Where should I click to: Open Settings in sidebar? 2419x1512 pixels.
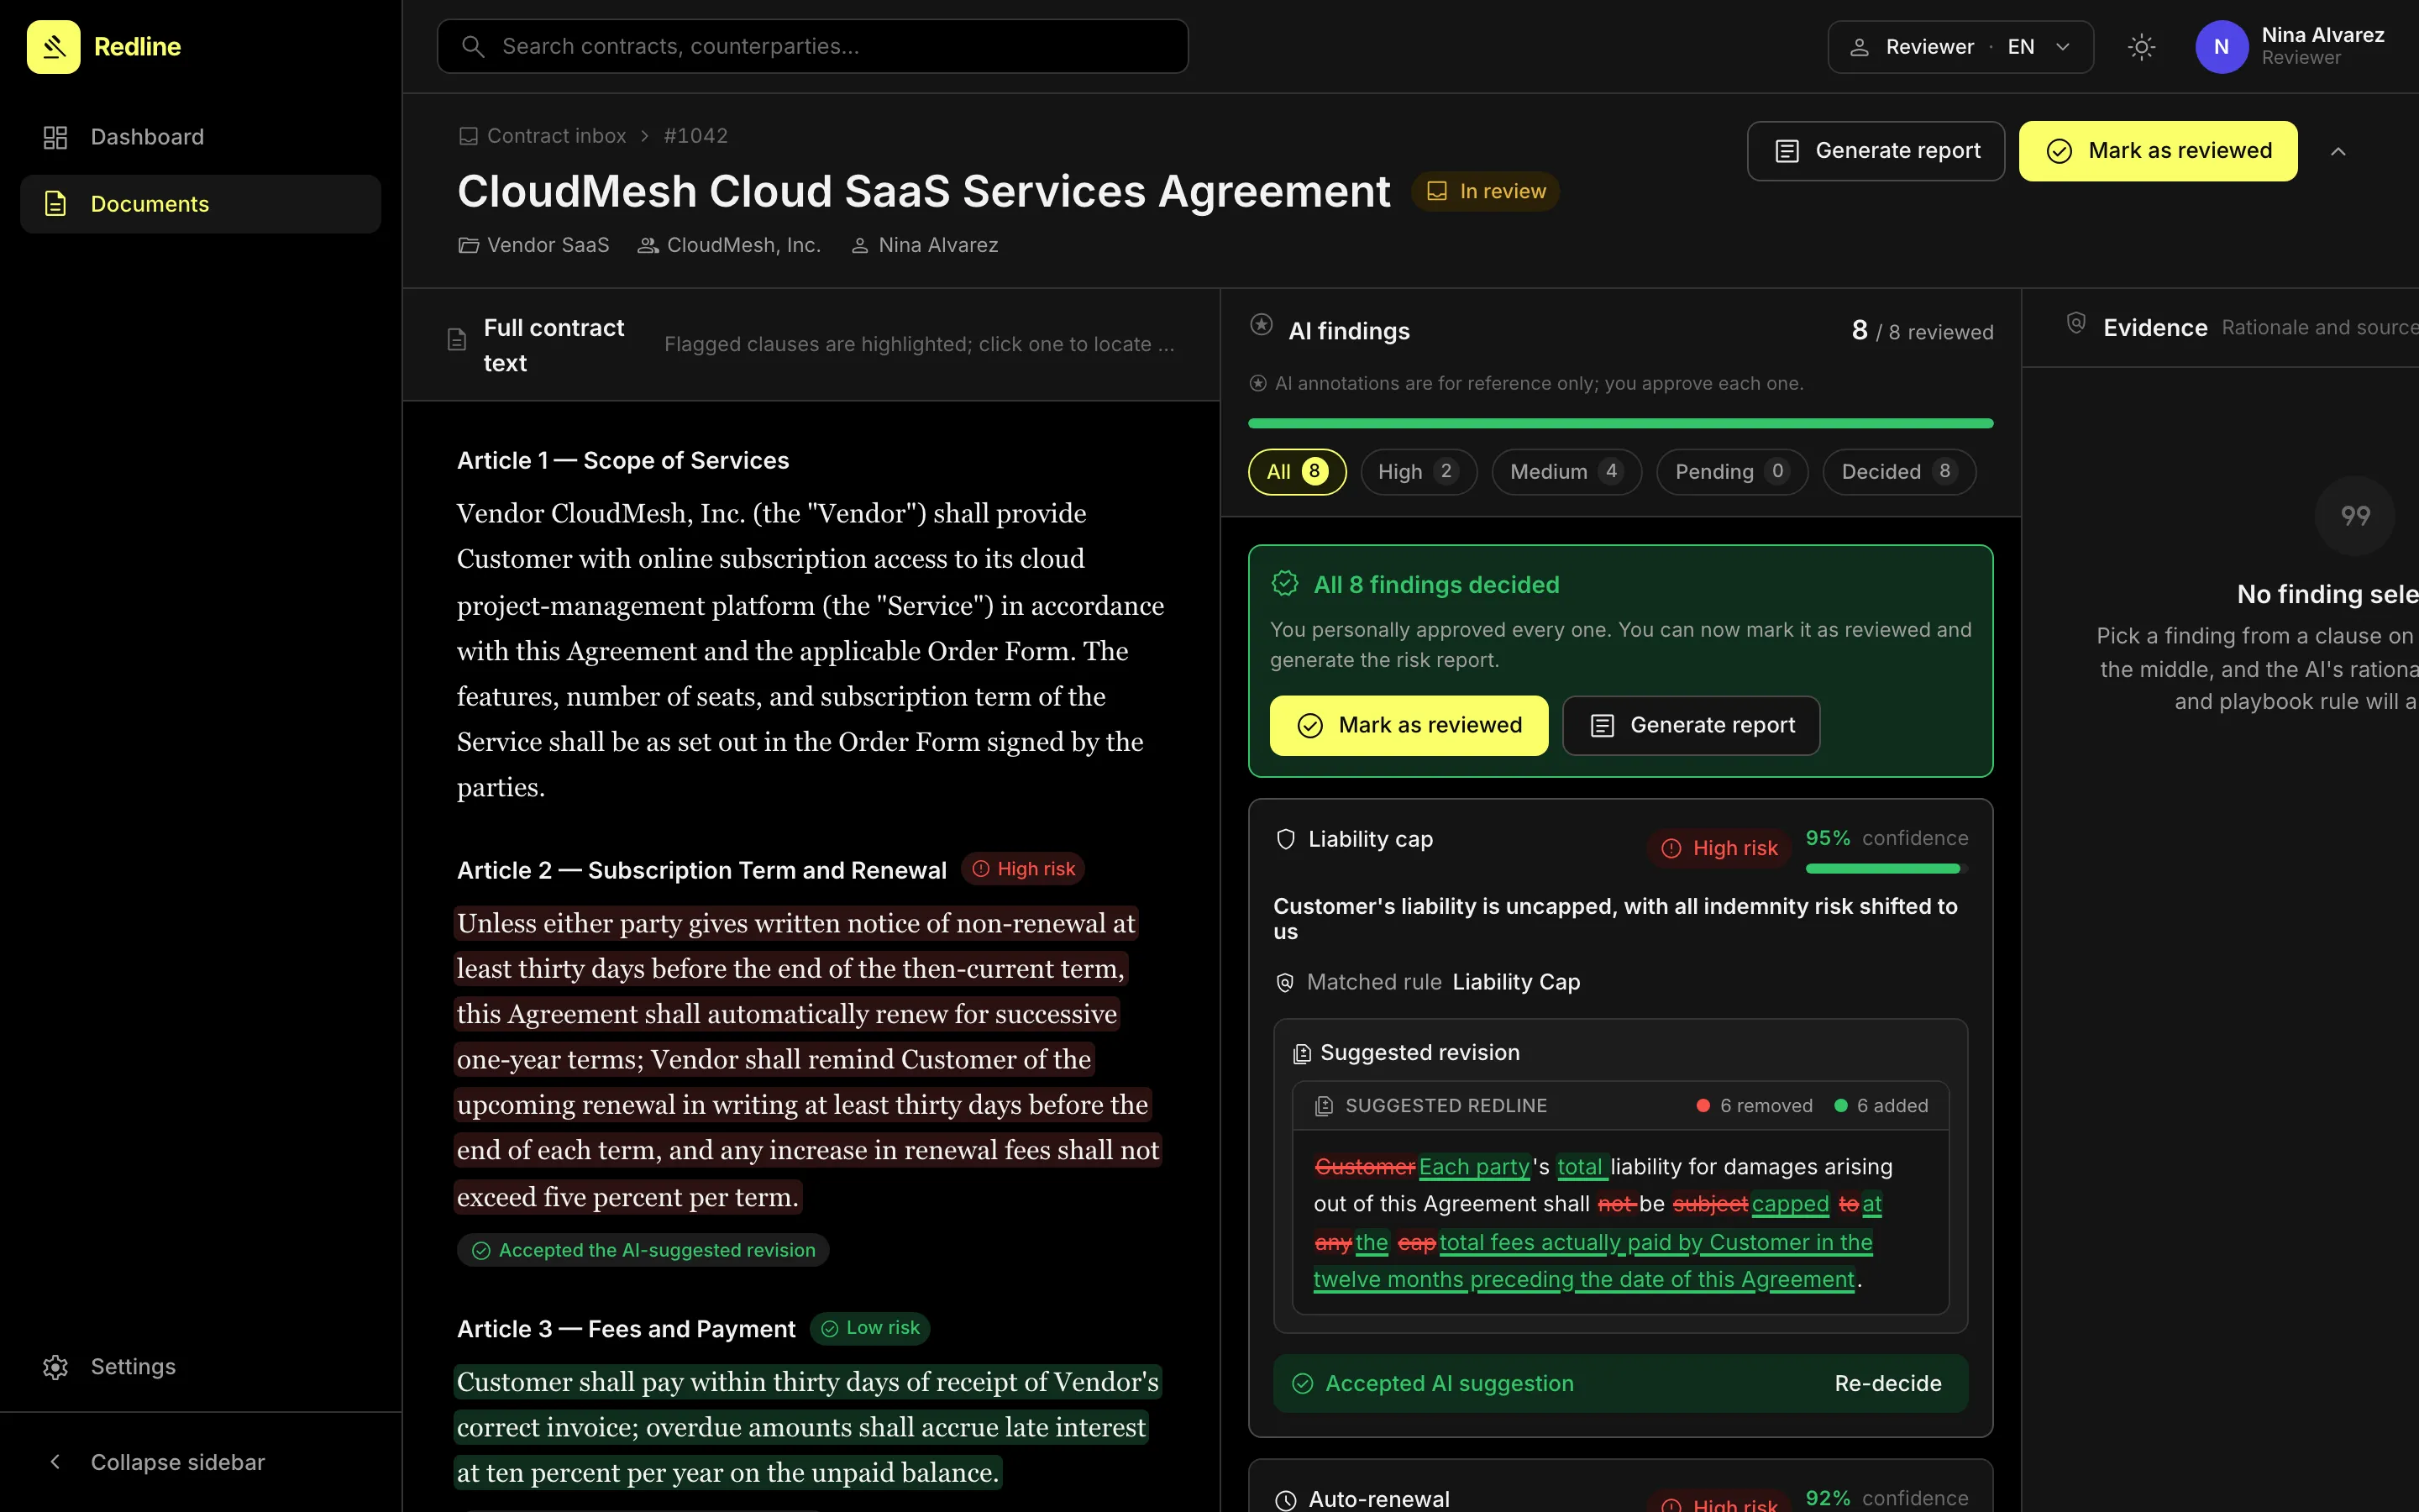200,1367
